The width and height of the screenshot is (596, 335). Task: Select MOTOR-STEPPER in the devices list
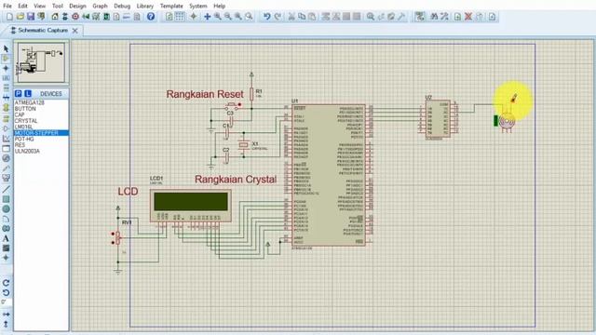[41, 133]
